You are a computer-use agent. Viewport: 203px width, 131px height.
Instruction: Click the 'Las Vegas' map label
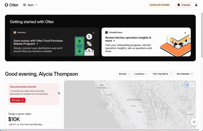tap(189, 114)
